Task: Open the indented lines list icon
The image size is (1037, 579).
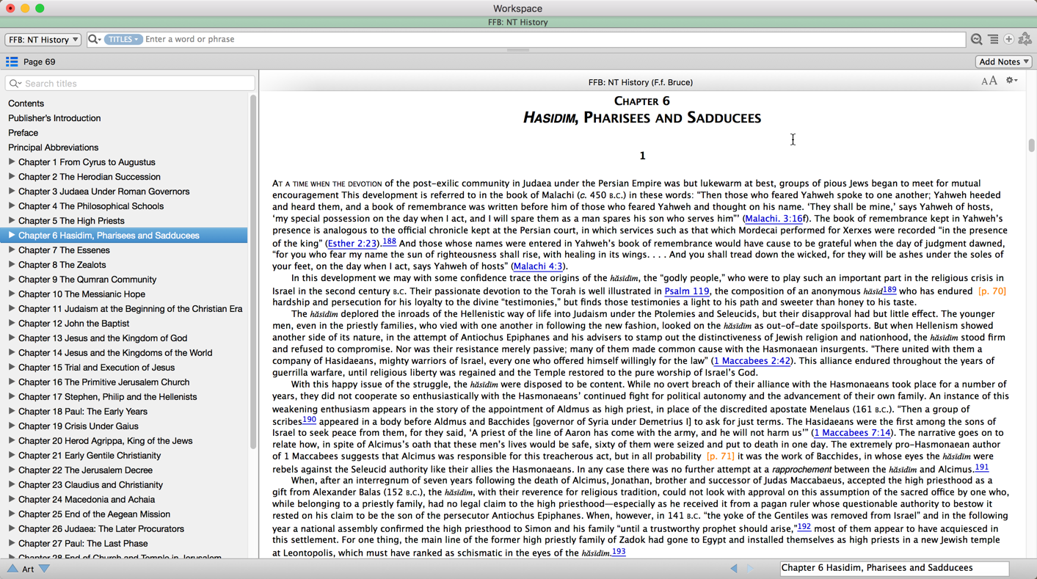Action: 993,40
